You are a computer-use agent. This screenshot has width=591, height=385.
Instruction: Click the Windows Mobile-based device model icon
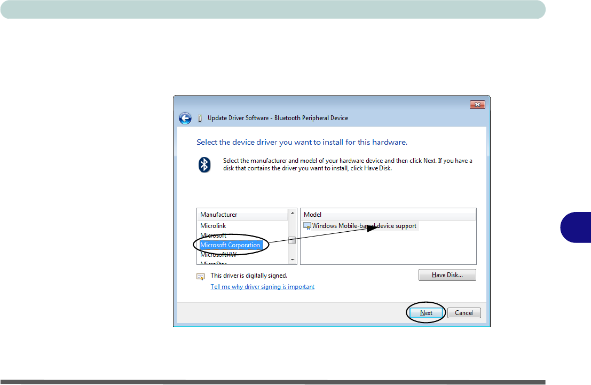[x=307, y=226]
